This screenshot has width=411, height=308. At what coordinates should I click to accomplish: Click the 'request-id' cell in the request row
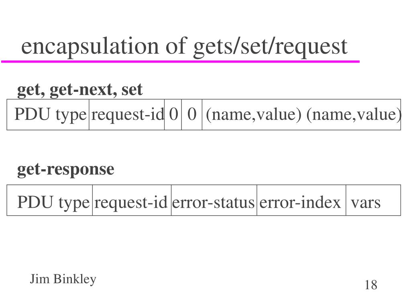pyautogui.click(x=127, y=115)
